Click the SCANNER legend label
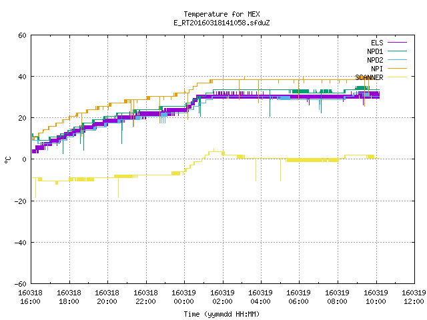 [x=369, y=77]
